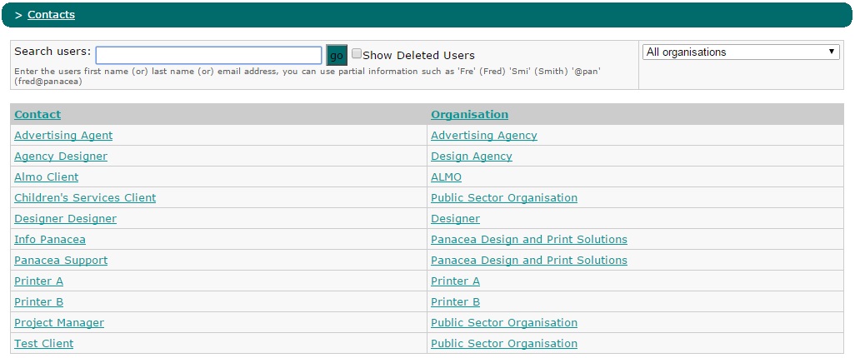The width and height of the screenshot is (855, 358).
Task: Open the Test Client contact
Action: [x=43, y=343]
